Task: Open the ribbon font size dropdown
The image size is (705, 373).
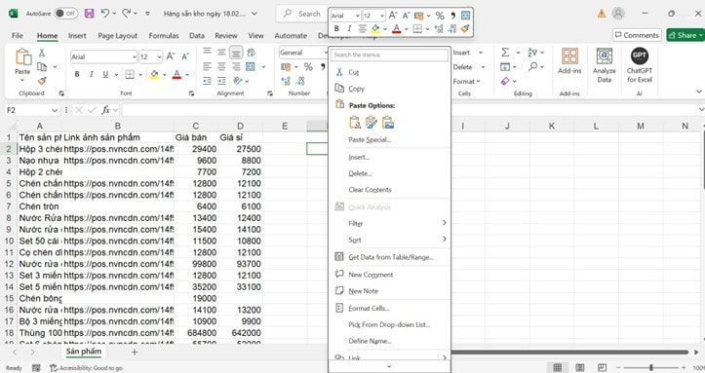Action: pyautogui.click(x=159, y=57)
